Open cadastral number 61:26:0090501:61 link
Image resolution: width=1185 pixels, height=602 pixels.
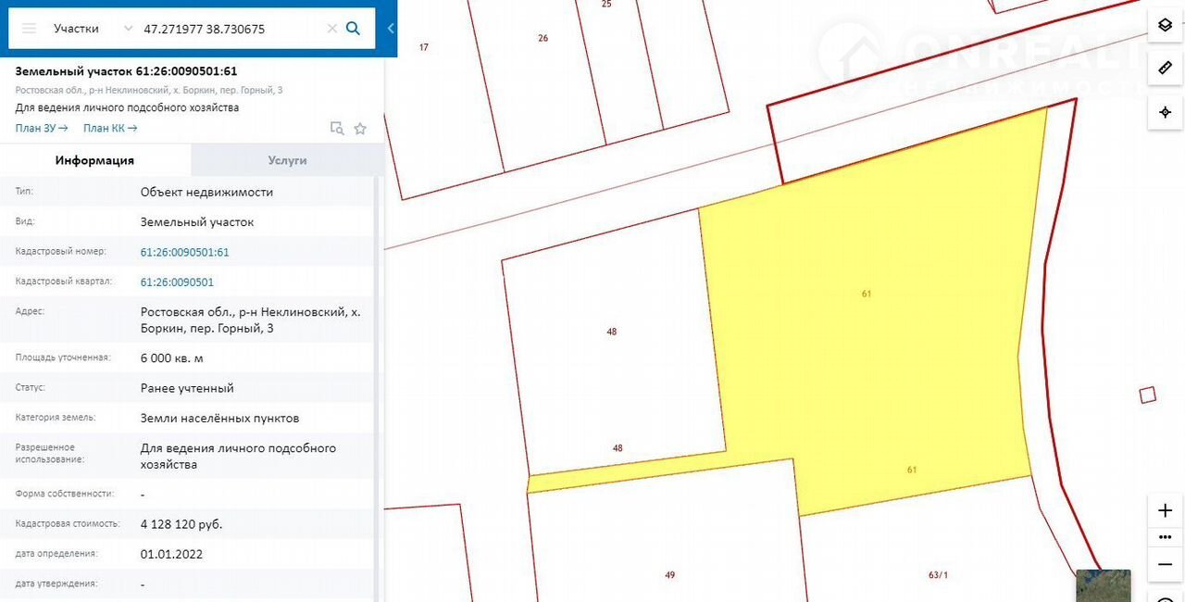[184, 252]
